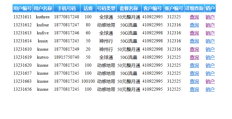
Task: Click 销户 link for user 13231612
Action: pyautogui.click(x=210, y=25)
